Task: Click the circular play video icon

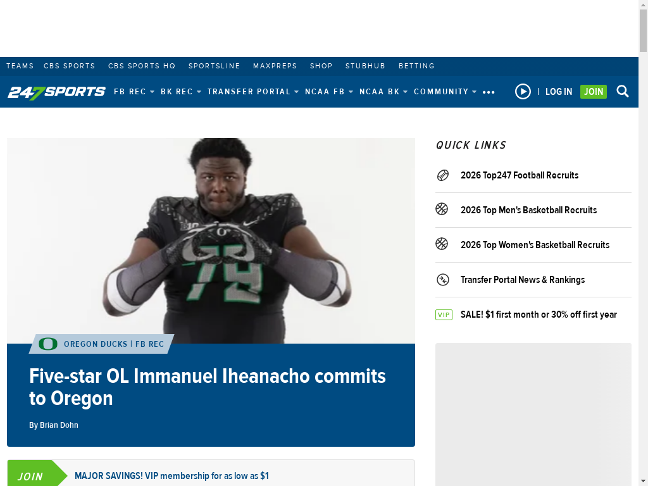Action: [x=523, y=91]
